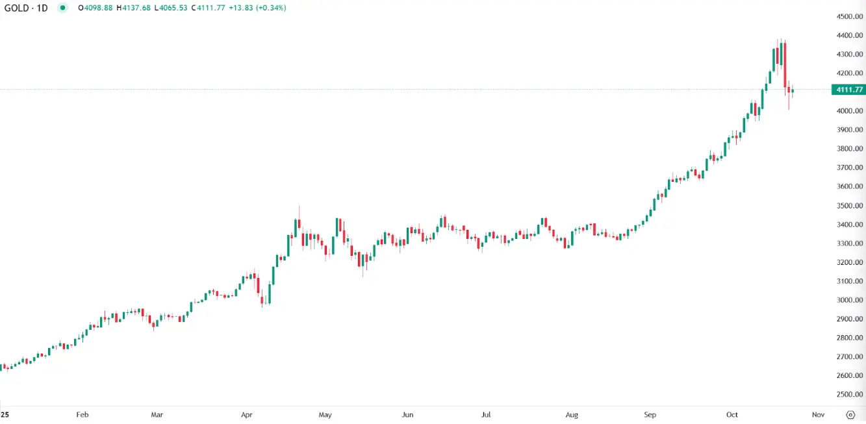The height and width of the screenshot is (424, 866).
Task: Click the 2500.00 price axis label
Action: click(x=849, y=395)
